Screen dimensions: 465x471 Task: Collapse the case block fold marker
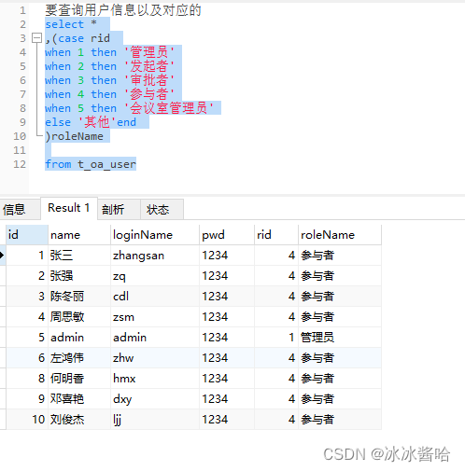(x=36, y=38)
